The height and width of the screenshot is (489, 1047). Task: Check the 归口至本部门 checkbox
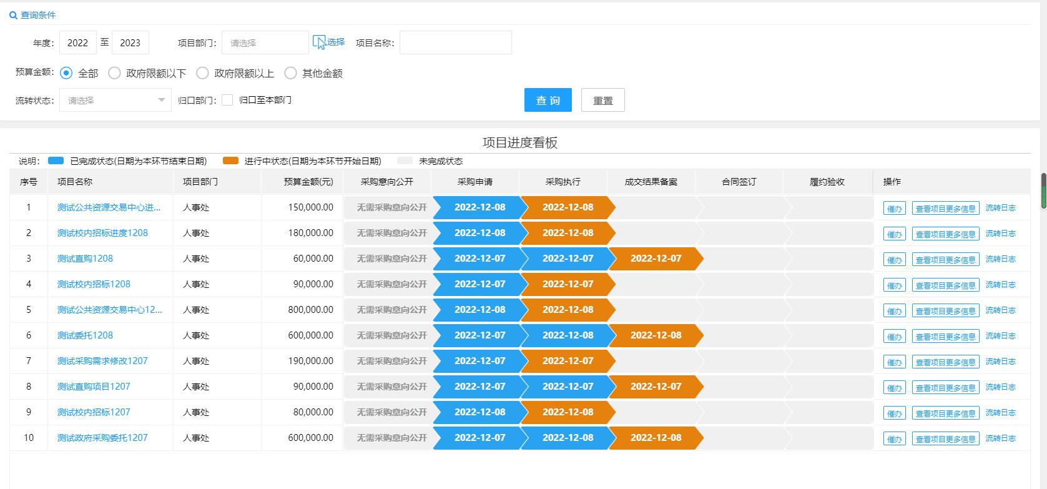227,100
